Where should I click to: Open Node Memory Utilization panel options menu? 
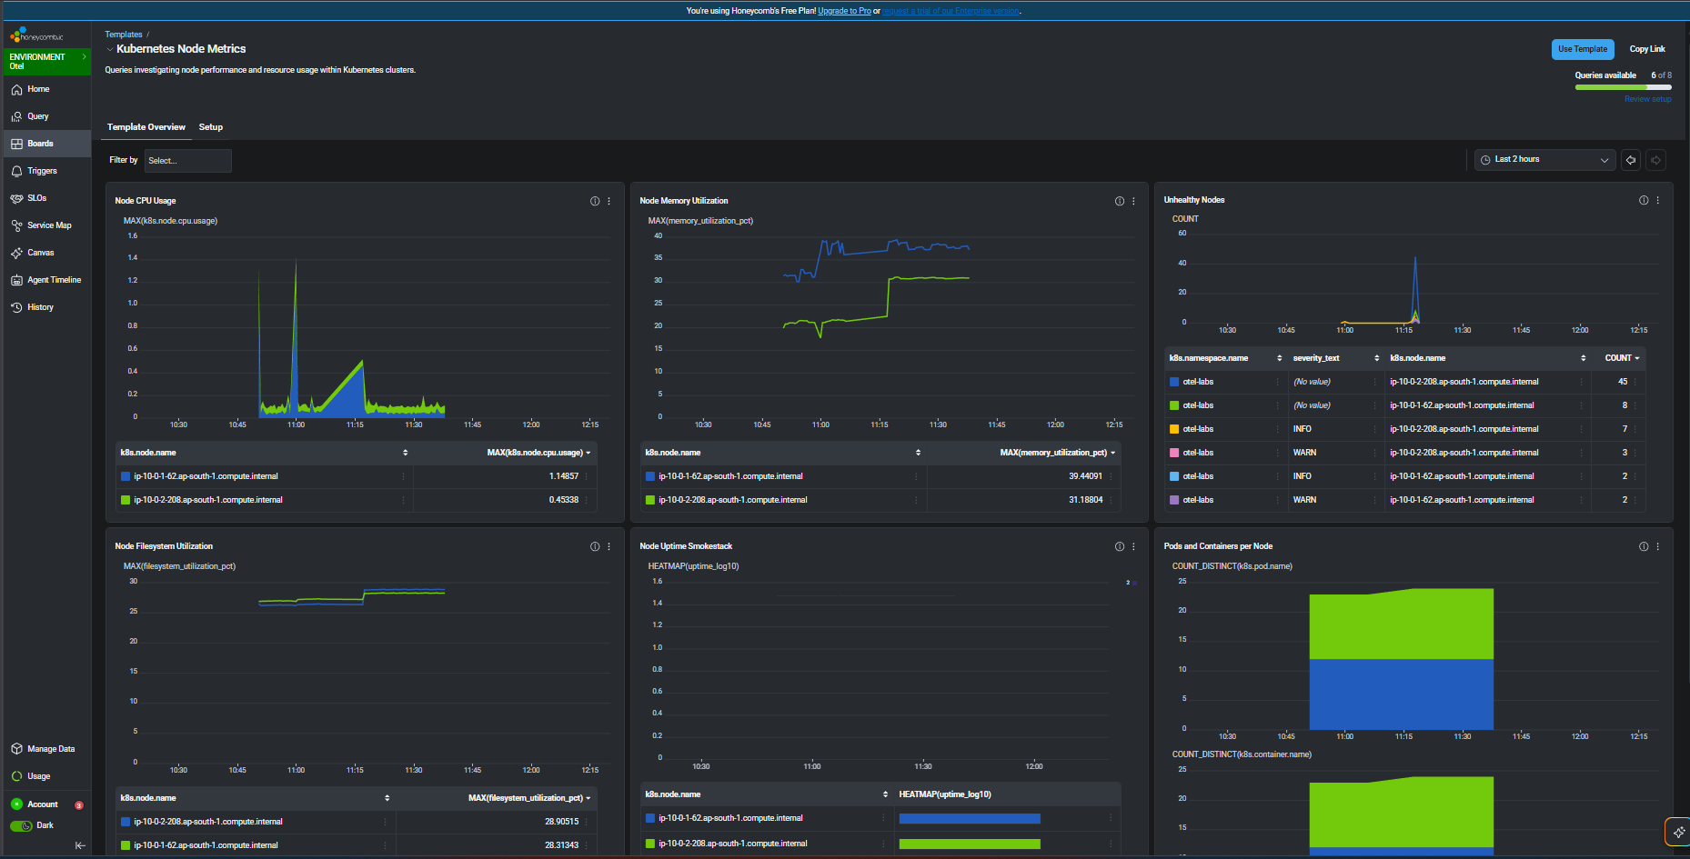coord(1133,201)
